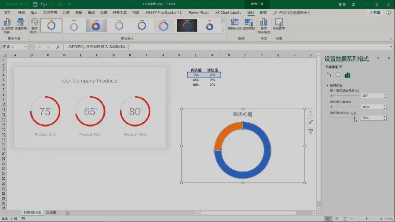Screen dimensions: 395x222
Task: Select the dark background chart style thumbnail
Action: click(187, 25)
